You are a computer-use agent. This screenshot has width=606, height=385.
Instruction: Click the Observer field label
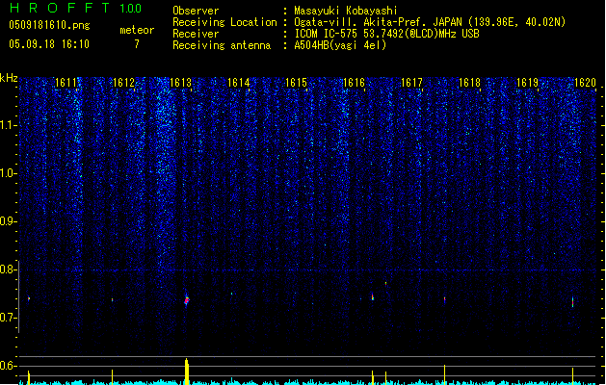(x=196, y=11)
